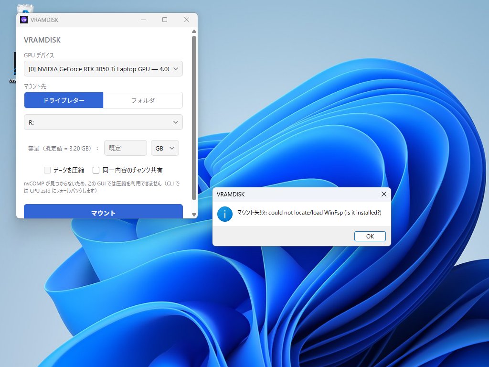Image resolution: width=489 pixels, height=367 pixels.
Task: Click the VRAMDISK heading in main window
Action: coord(42,40)
